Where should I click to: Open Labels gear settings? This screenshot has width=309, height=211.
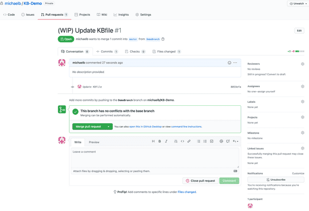302,101
